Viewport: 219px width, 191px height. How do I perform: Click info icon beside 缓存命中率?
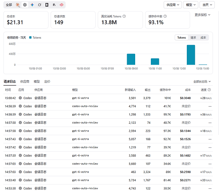click(x=165, y=16)
